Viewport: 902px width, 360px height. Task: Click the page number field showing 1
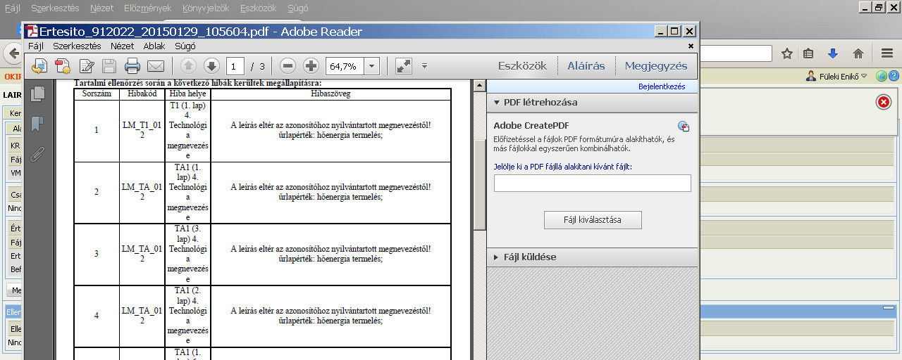tap(235, 66)
